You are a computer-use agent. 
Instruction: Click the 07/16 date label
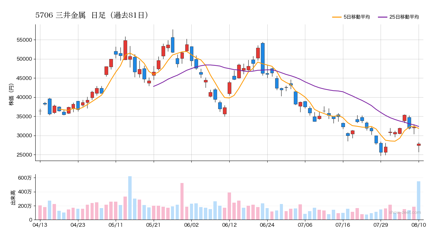tap(343, 225)
